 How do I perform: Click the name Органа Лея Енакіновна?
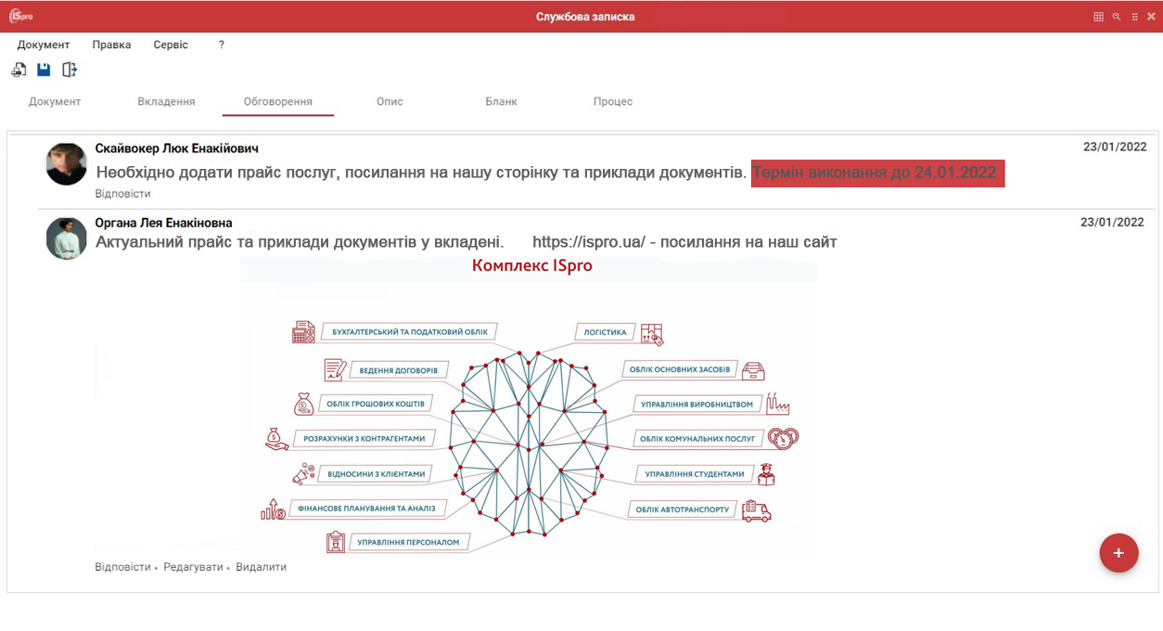pos(163,223)
